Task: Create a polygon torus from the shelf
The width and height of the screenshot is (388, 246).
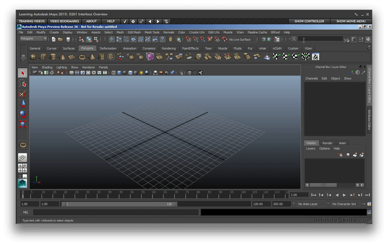Action: (x=82, y=58)
